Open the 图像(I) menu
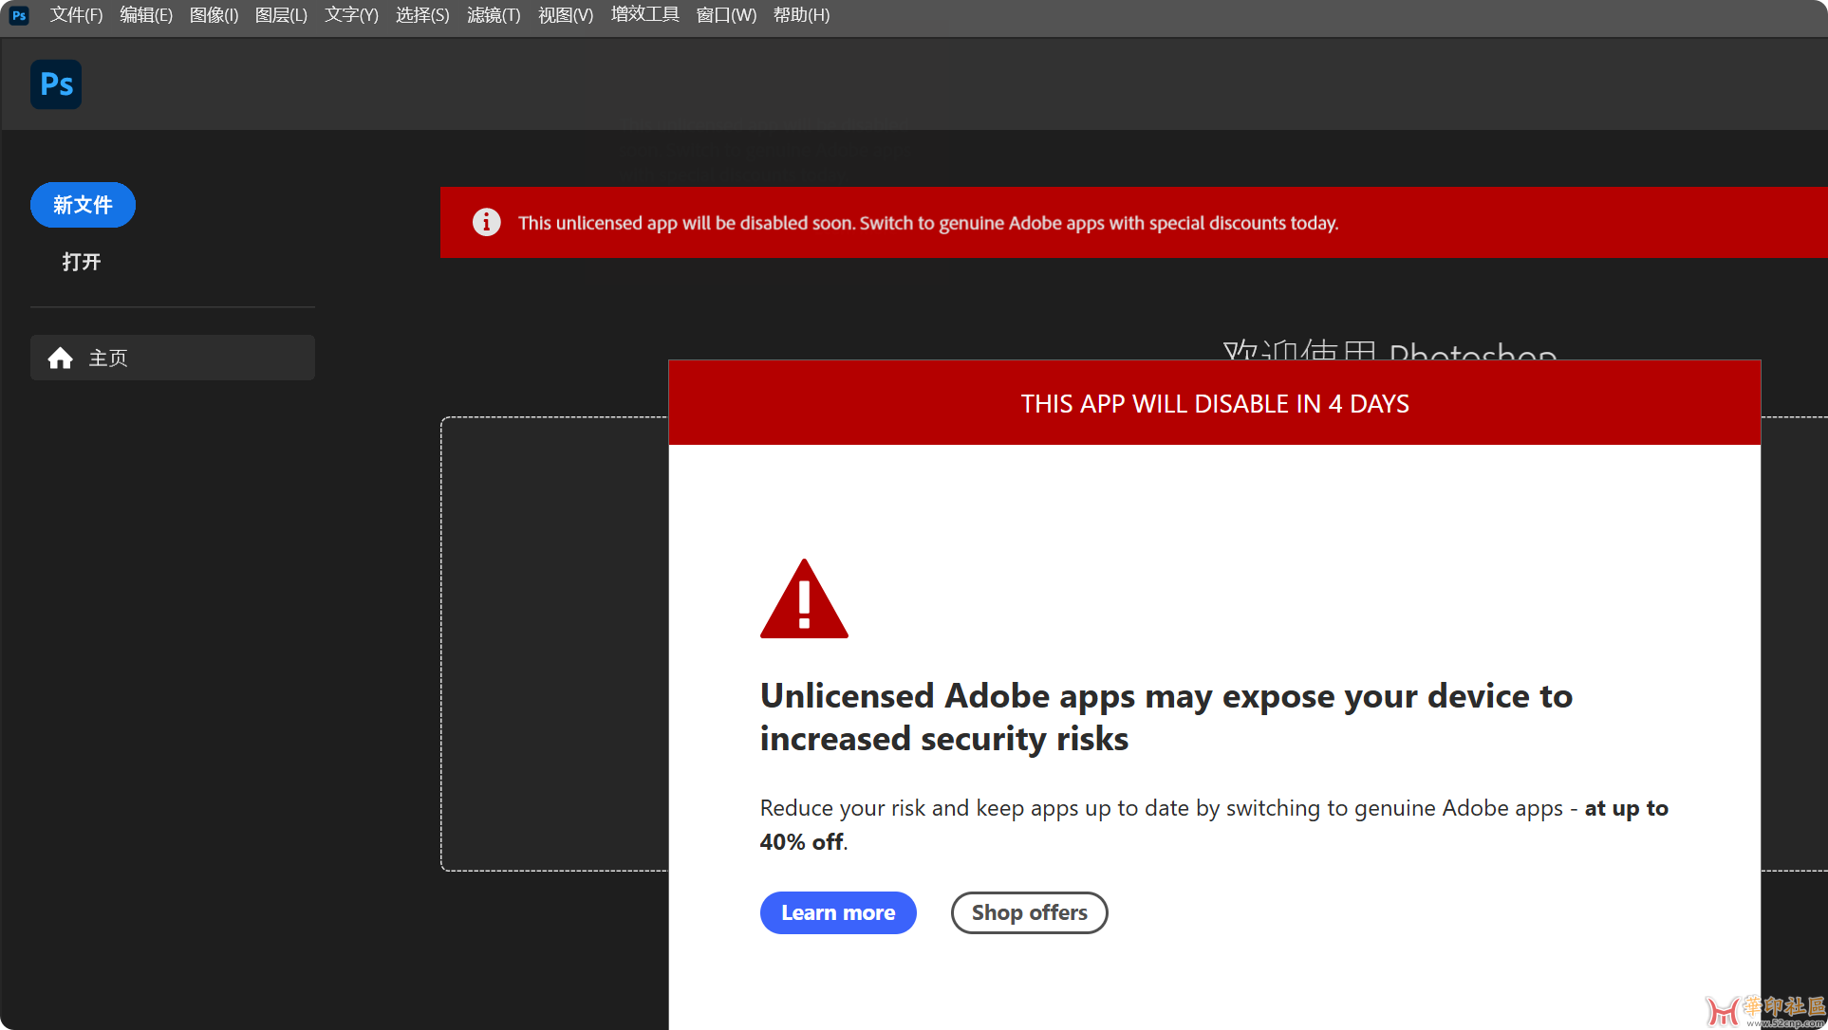The image size is (1828, 1030). (214, 15)
